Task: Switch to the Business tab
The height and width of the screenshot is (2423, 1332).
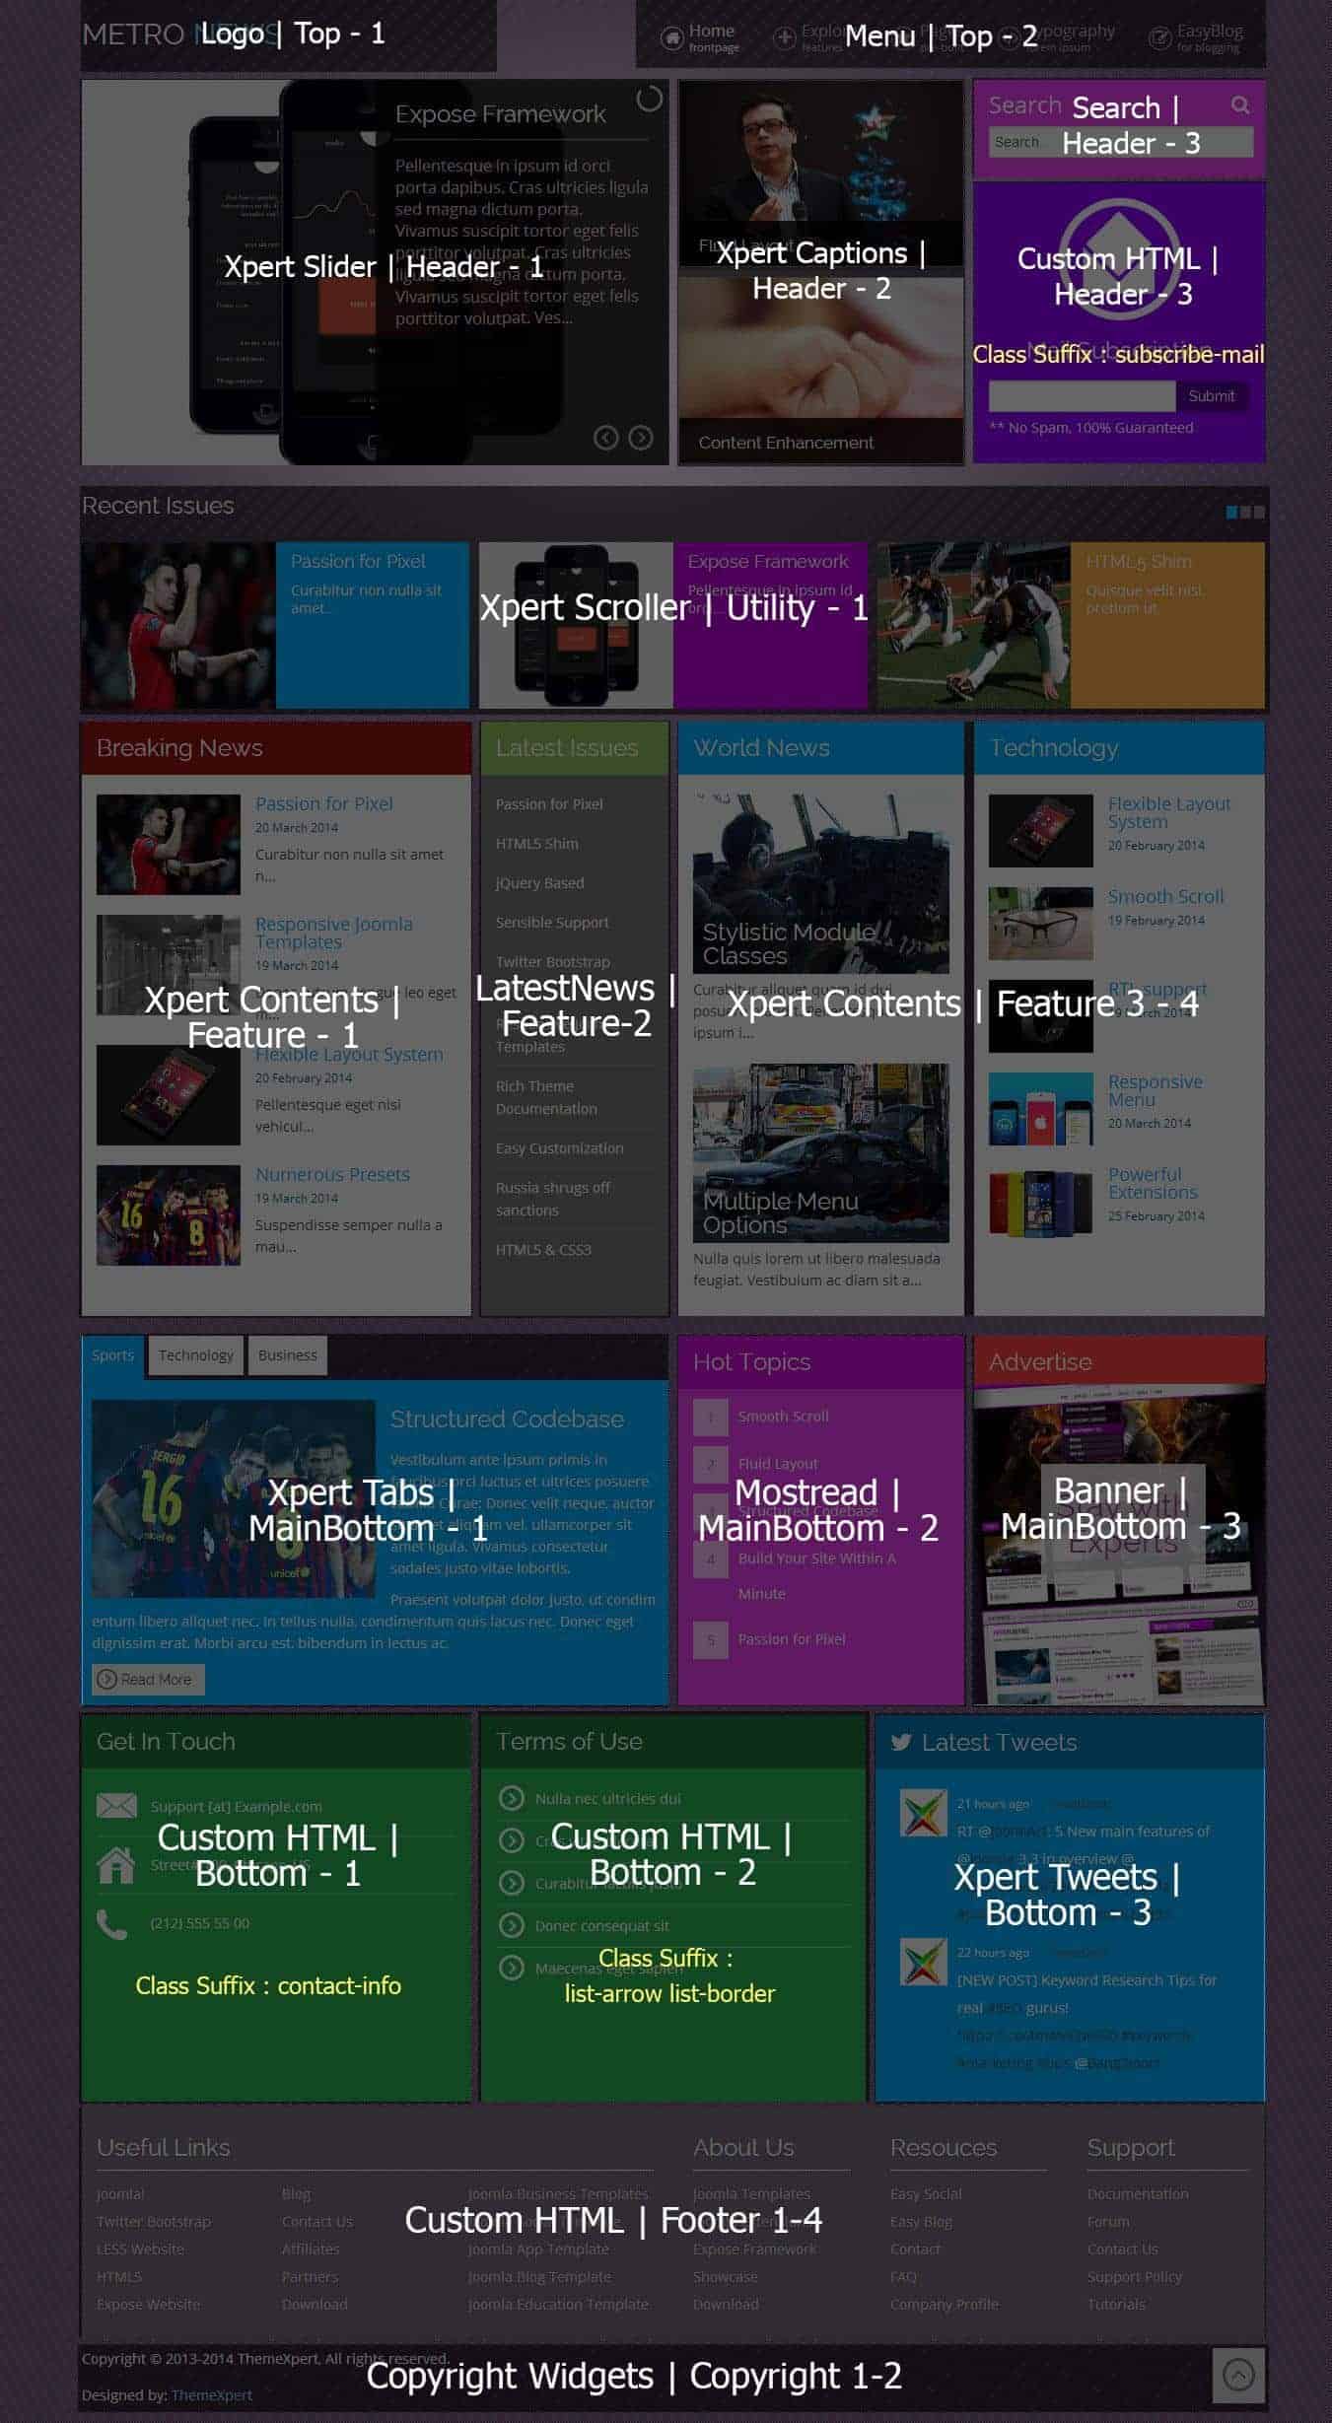Action: (x=287, y=1355)
